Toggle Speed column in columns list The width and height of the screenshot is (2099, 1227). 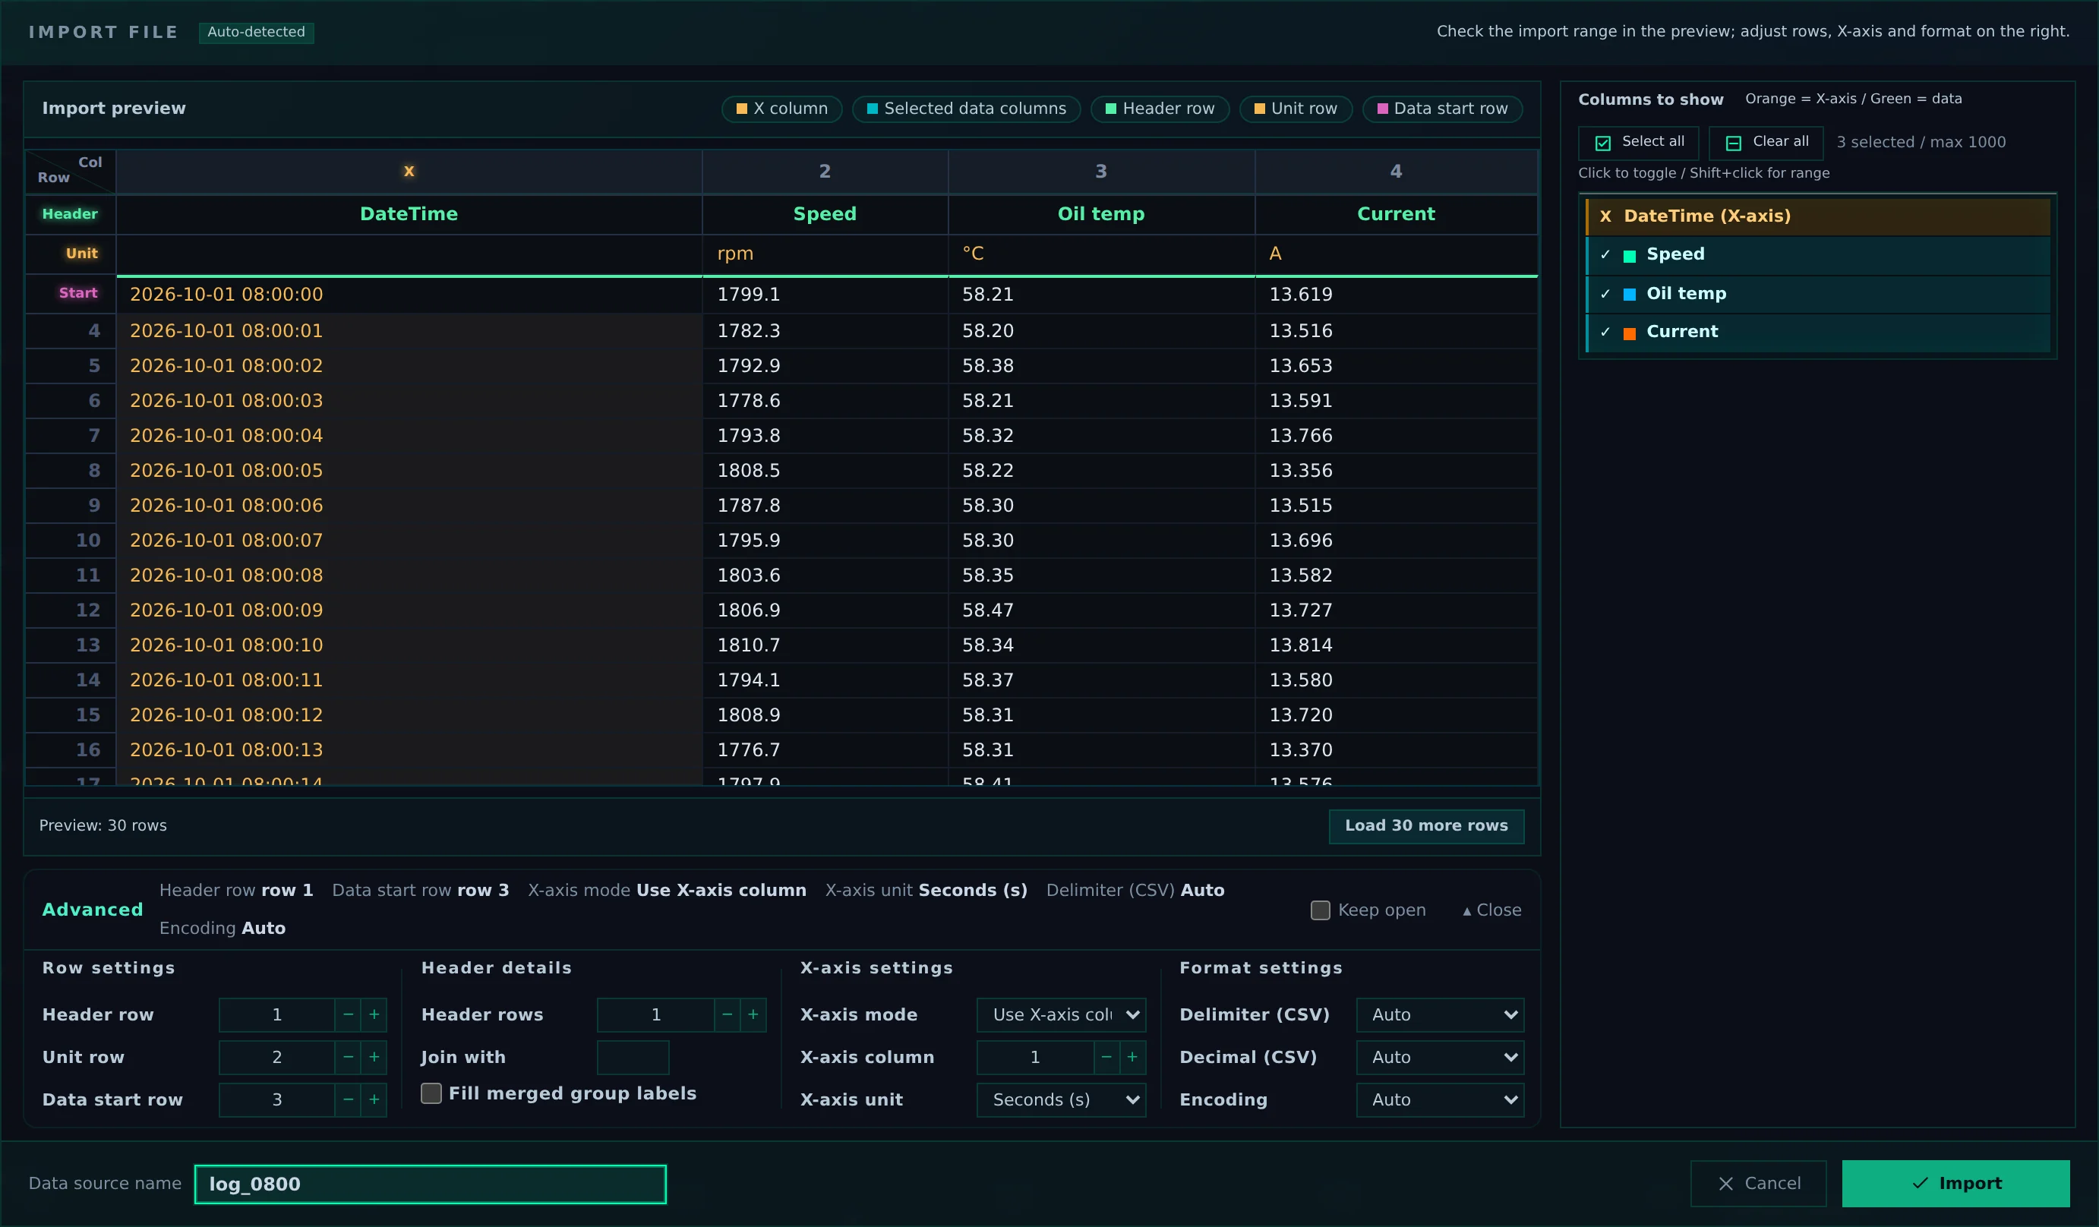click(1818, 255)
